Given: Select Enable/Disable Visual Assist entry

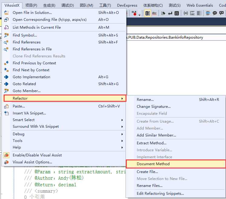Looking at the screenshot, I should pos(64,155).
